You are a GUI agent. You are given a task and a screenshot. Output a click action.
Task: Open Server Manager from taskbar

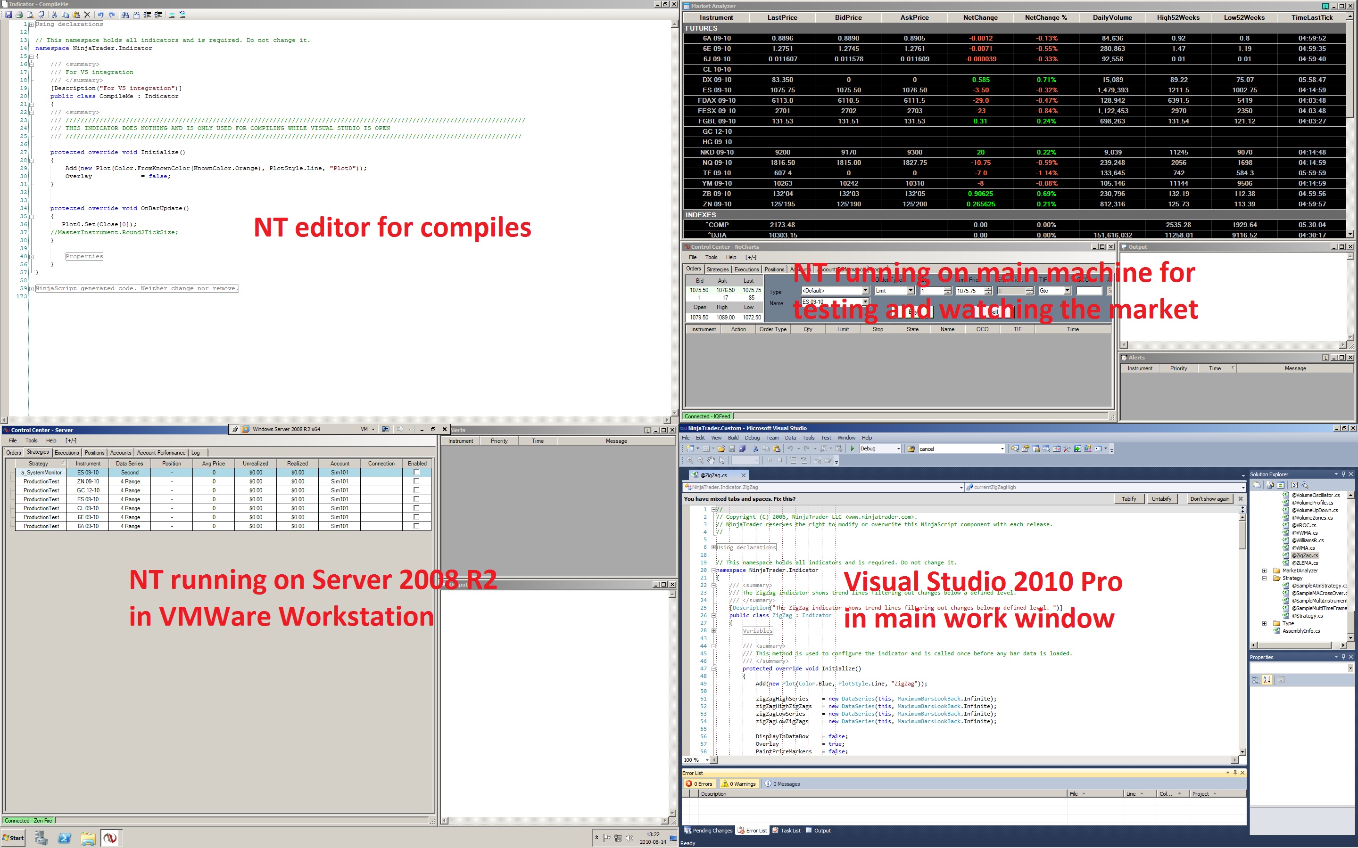point(41,839)
